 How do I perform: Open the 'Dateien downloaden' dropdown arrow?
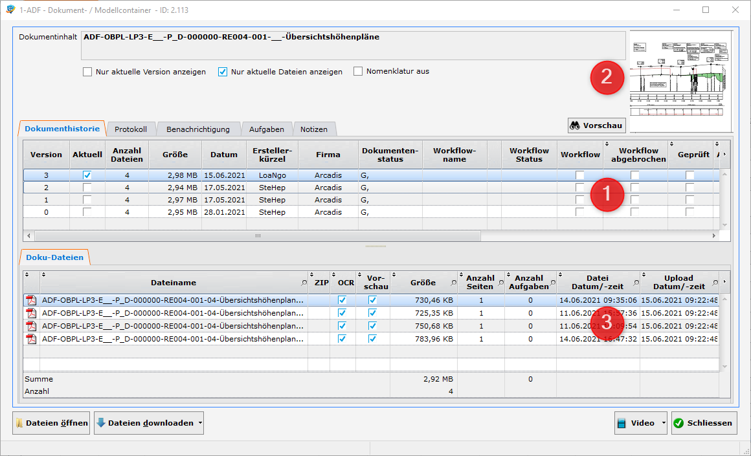pos(200,423)
